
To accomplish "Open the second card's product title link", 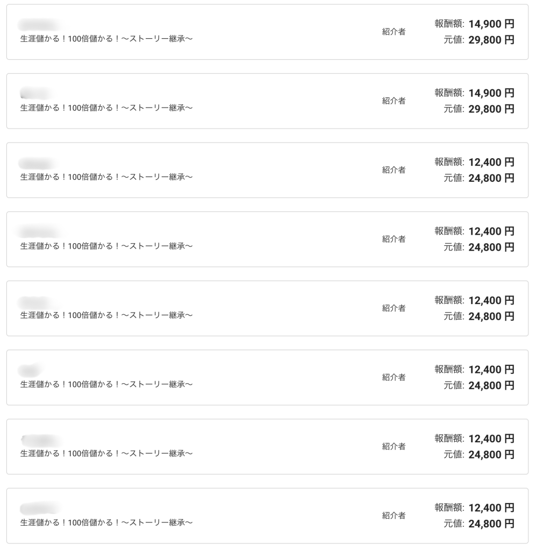I will 106,108.
